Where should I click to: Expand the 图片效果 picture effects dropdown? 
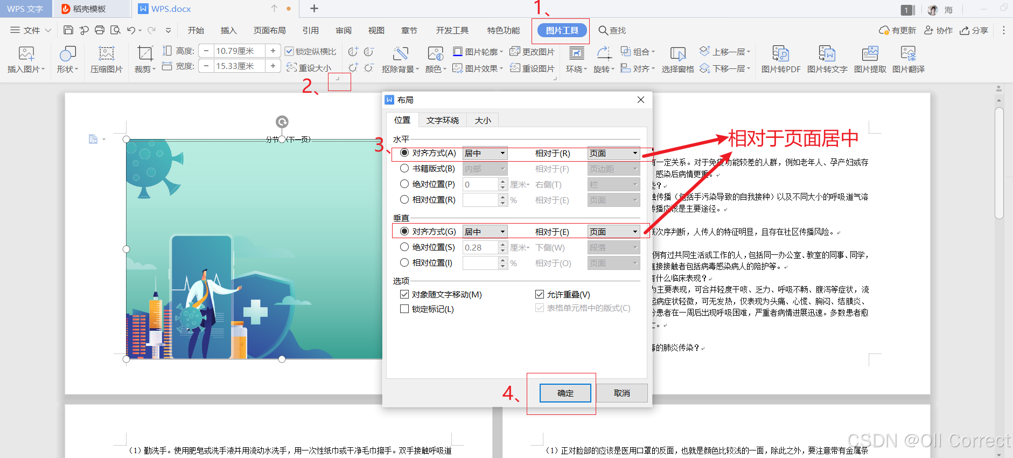point(501,68)
